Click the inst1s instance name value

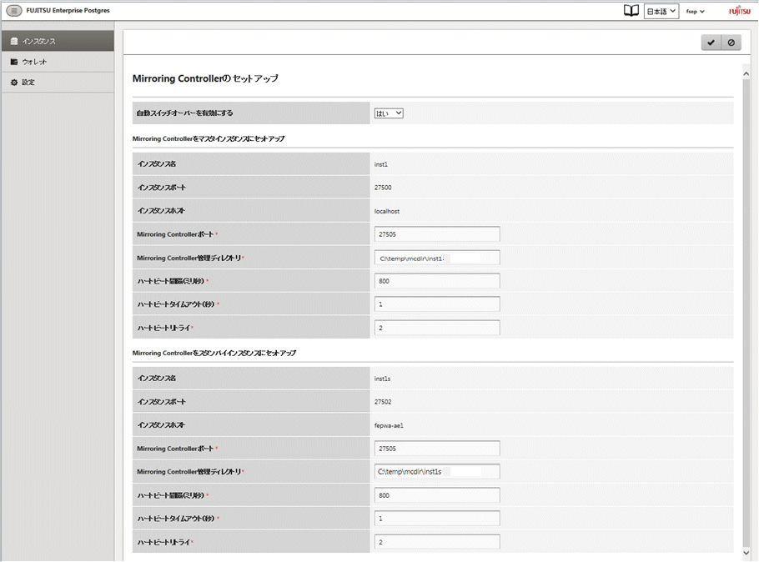382,379
